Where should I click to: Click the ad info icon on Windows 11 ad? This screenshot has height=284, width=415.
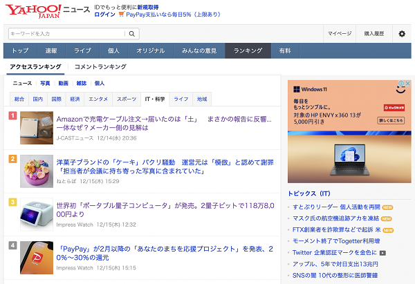401,84
